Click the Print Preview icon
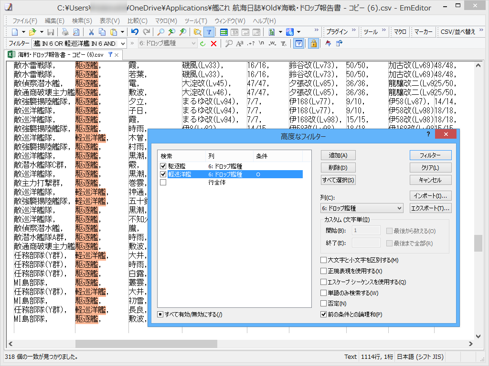 tap(76, 32)
